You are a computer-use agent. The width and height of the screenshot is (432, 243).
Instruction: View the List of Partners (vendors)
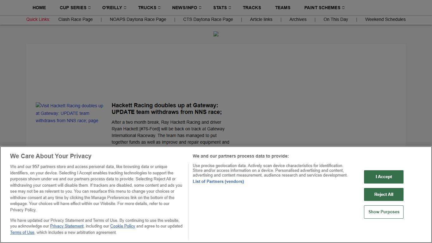pyautogui.click(x=218, y=181)
